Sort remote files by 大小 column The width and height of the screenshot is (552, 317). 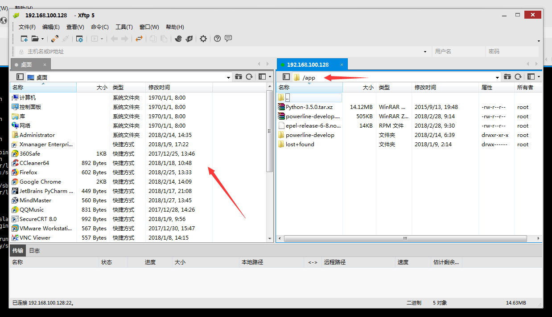[359, 88]
